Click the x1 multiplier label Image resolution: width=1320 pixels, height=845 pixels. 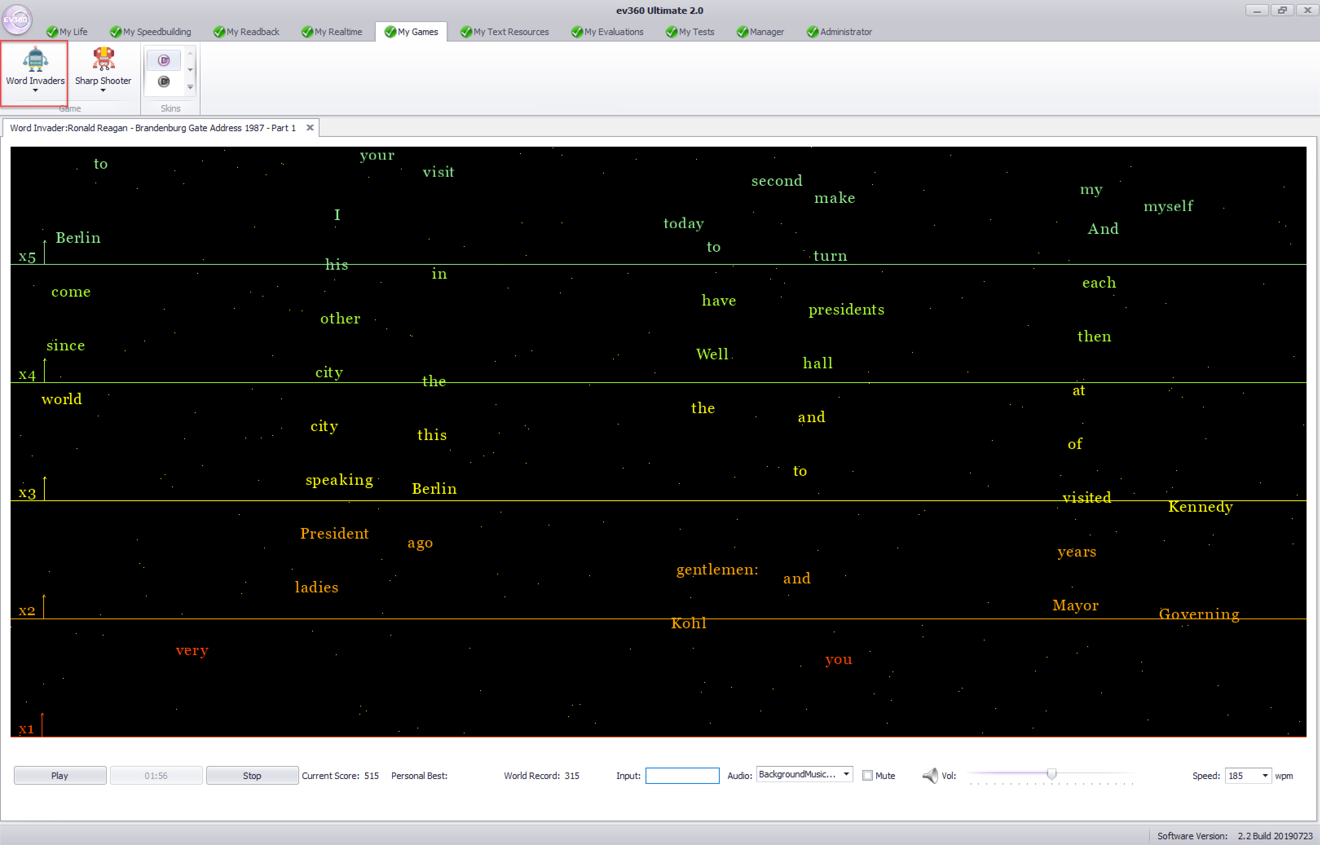click(x=26, y=729)
